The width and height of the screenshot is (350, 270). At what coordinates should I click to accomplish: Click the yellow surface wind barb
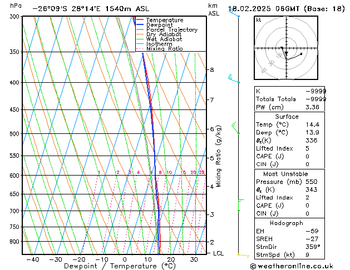point(243,255)
